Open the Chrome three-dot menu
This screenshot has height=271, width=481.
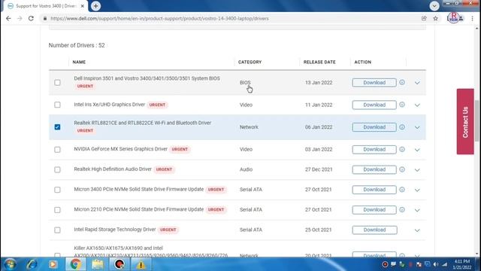click(x=473, y=18)
